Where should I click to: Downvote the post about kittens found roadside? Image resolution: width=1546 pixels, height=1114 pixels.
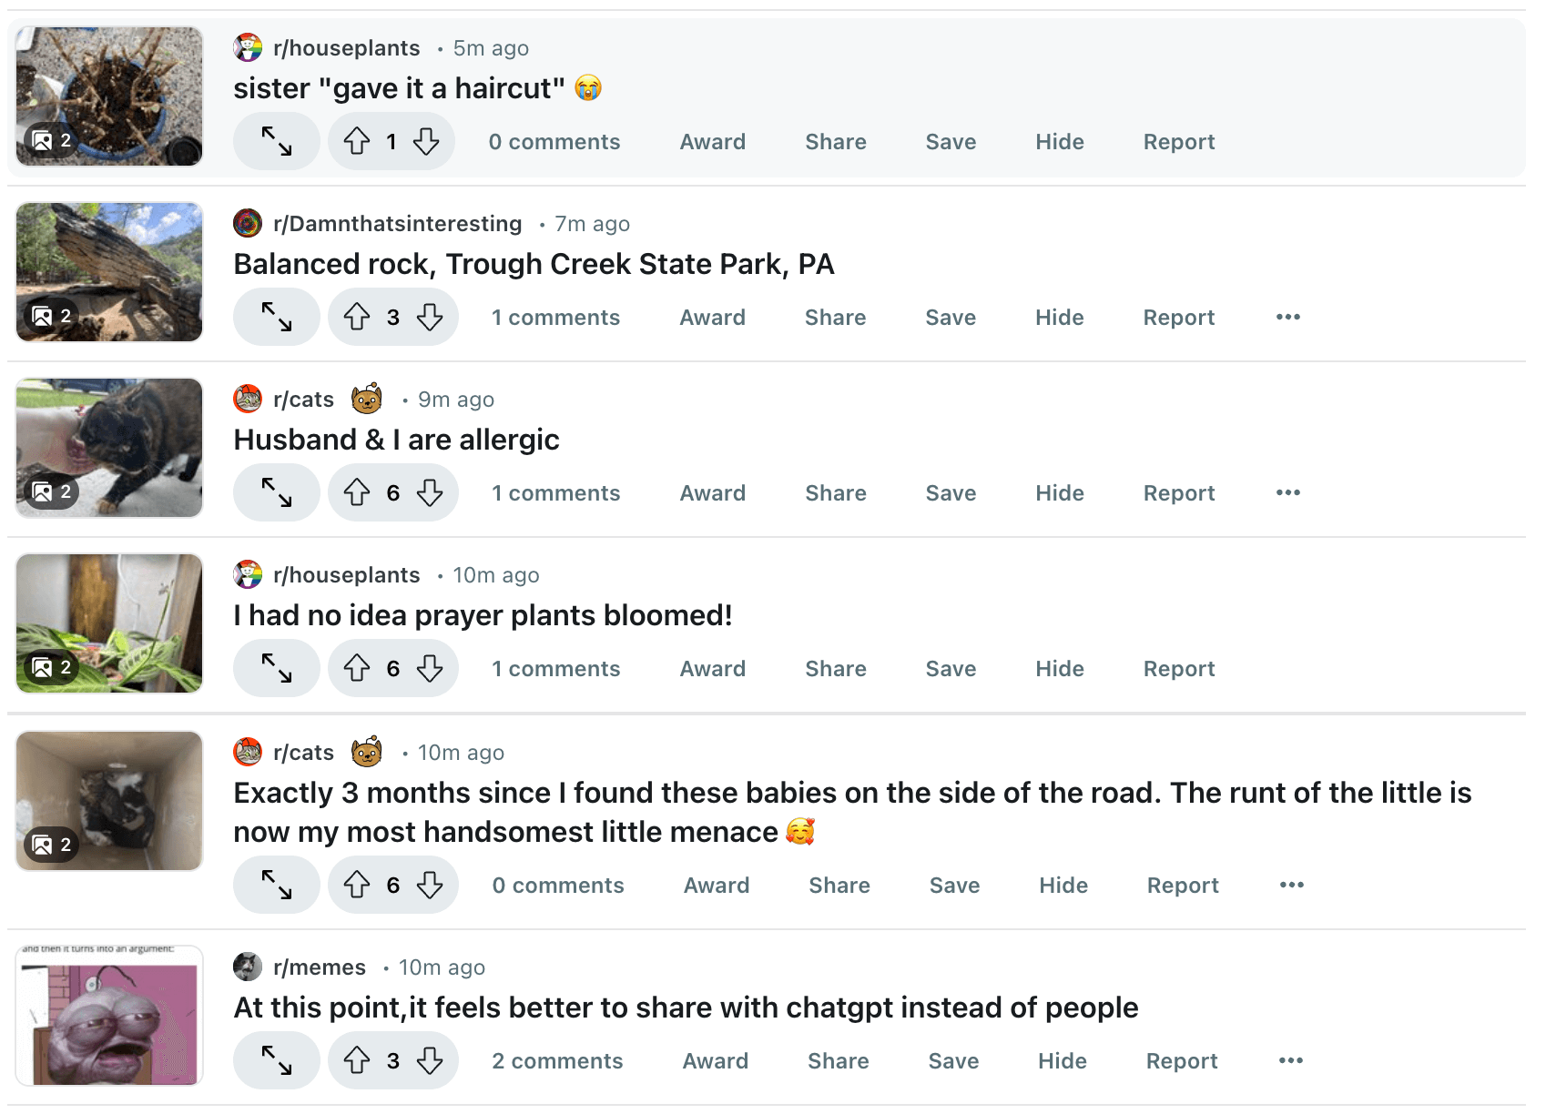[x=430, y=886]
